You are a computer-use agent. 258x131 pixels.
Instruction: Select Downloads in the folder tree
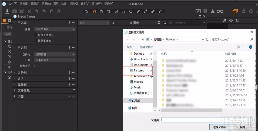[x=141, y=59]
